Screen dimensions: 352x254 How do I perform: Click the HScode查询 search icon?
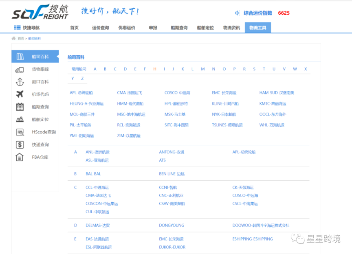coord(20,132)
